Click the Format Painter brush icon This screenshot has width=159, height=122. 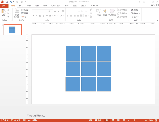coord(8,17)
